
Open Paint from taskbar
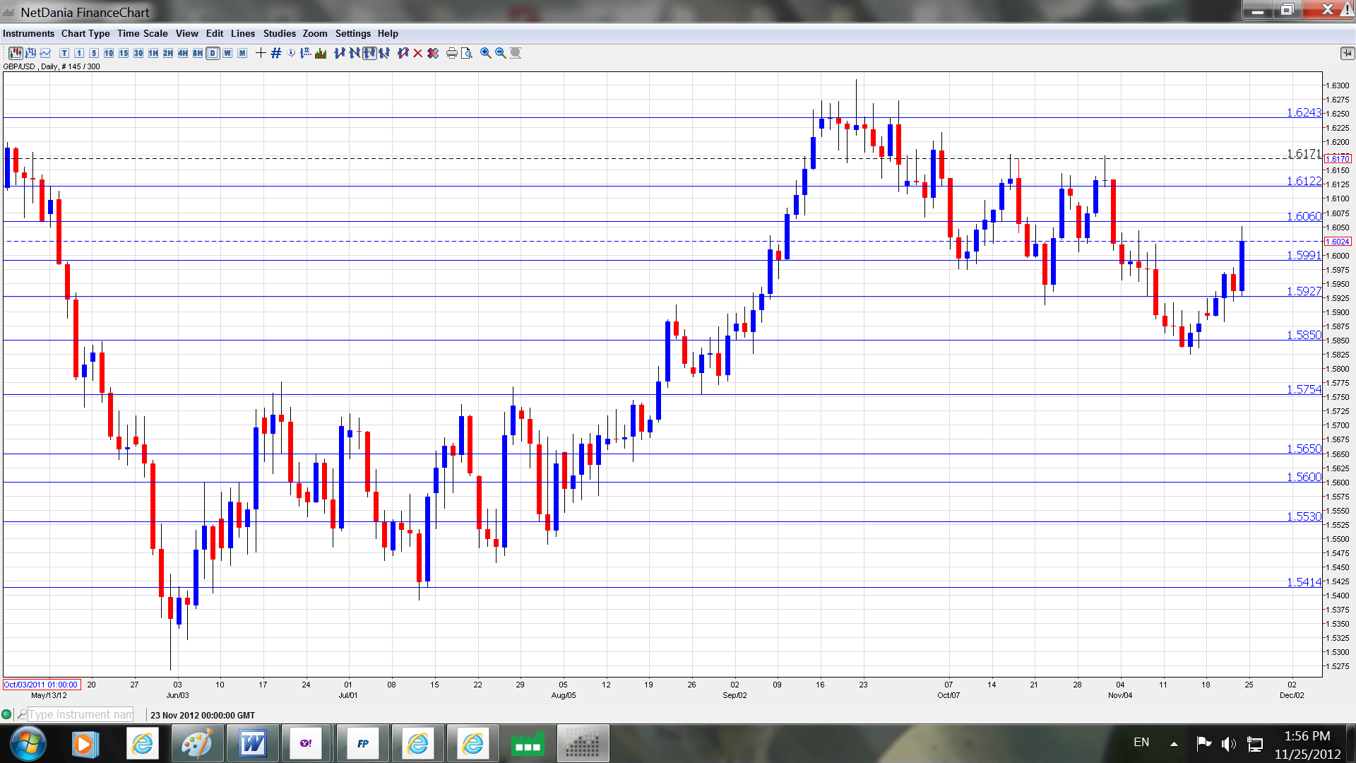(196, 743)
